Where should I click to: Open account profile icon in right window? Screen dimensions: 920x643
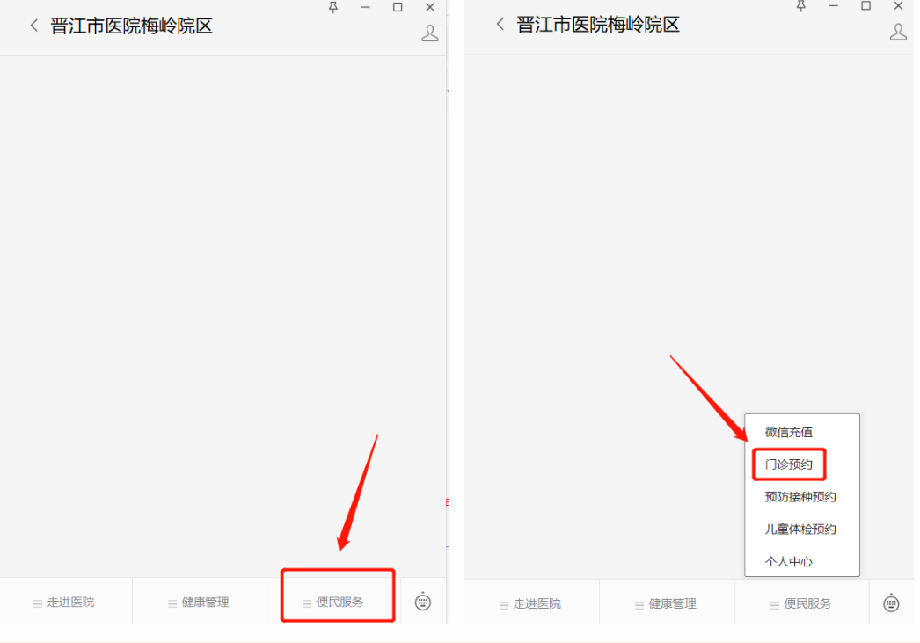[x=898, y=32]
